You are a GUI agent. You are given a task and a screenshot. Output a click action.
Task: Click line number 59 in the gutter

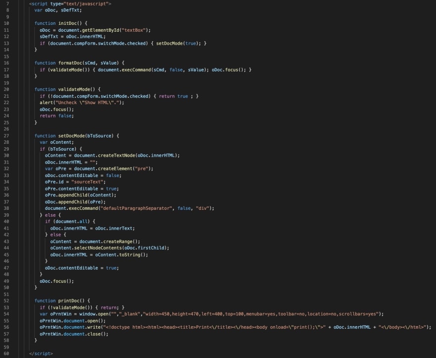coord(6,348)
